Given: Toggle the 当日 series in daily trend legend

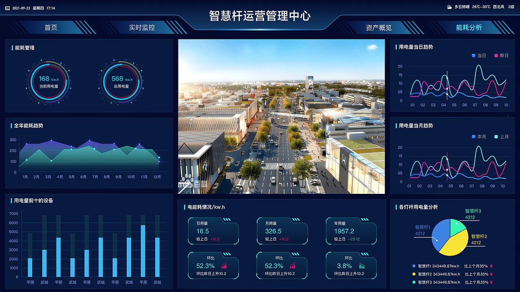Looking at the screenshot, I should click(x=479, y=56).
